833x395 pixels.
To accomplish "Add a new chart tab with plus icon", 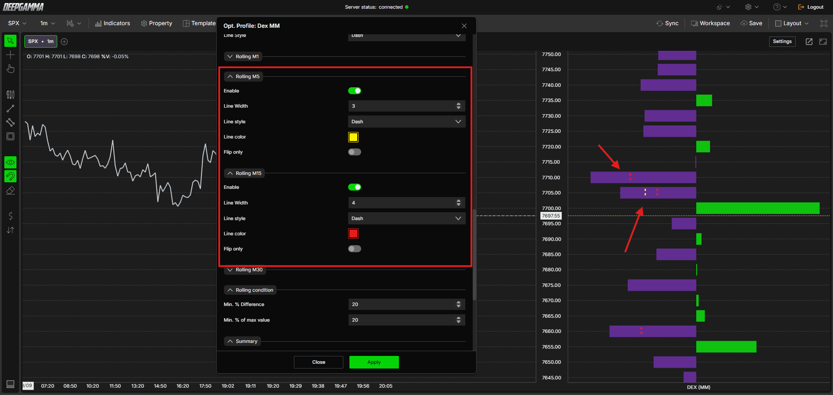I will point(64,42).
